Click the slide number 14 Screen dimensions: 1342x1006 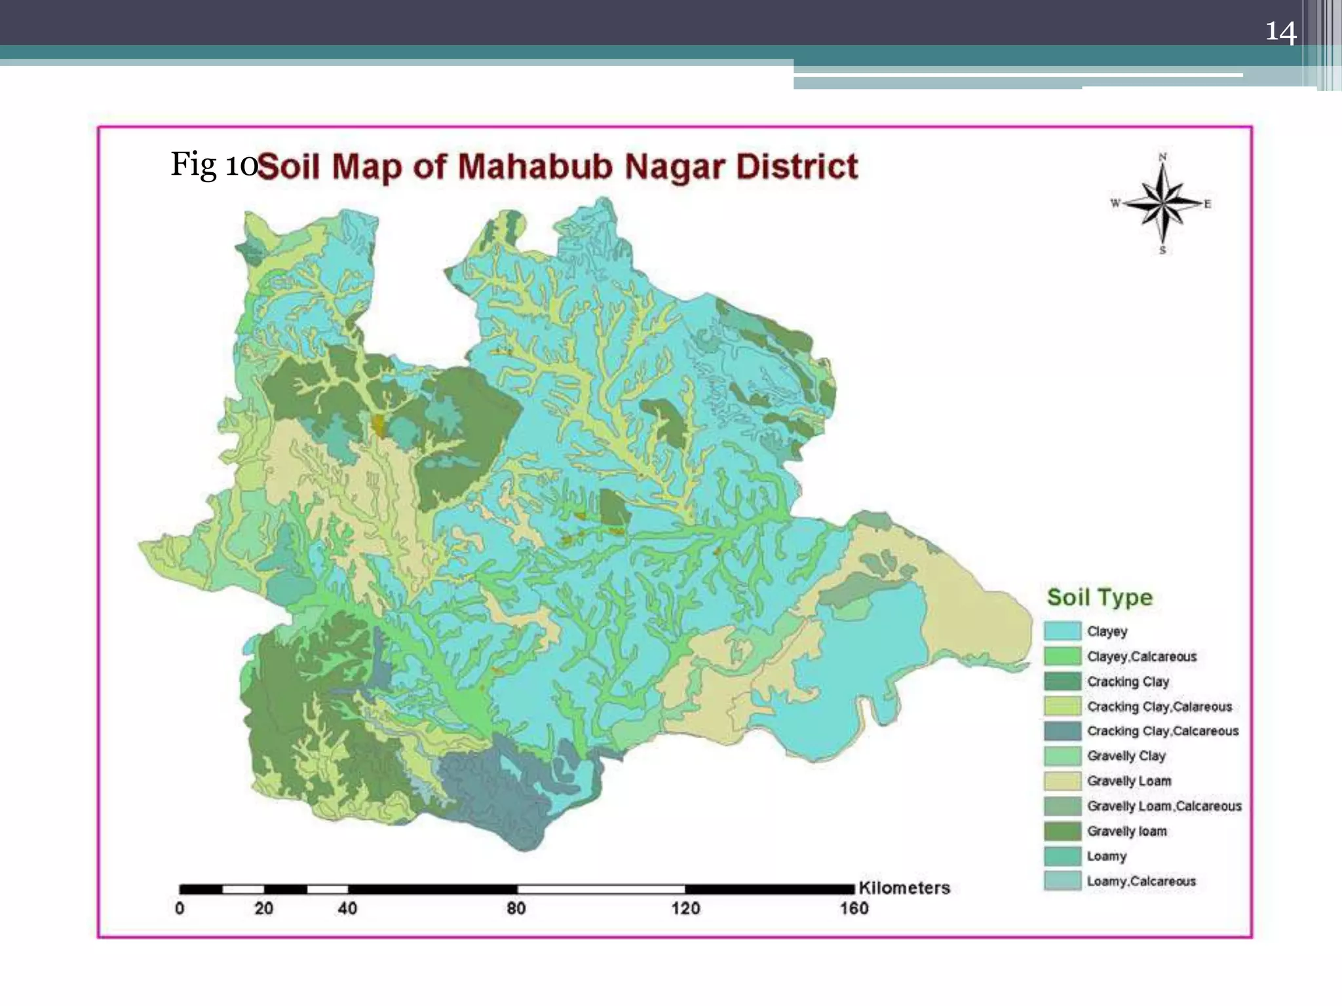(1280, 31)
